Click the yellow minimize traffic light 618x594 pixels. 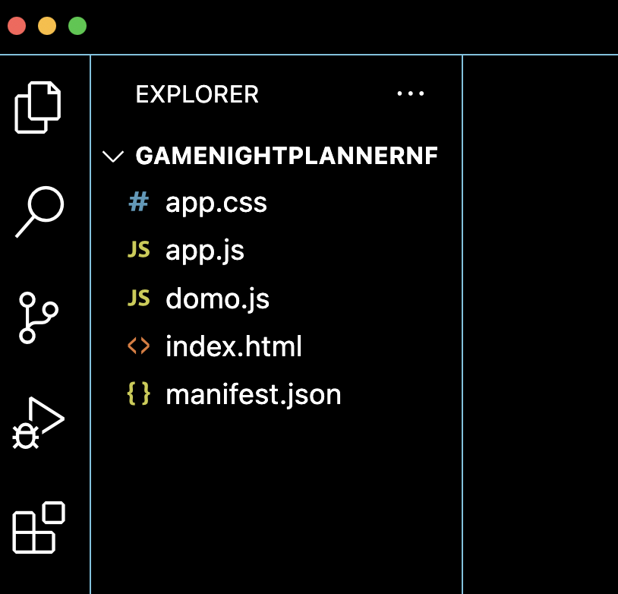point(47,25)
